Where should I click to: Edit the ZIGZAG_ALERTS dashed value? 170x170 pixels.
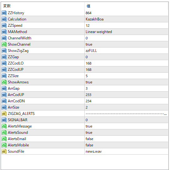tap(126, 114)
